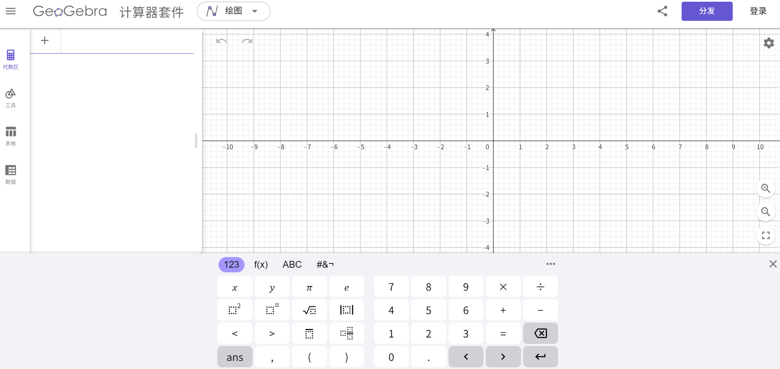The image size is (780, 369).
Task: Click the 分发 button
Action: pyautogui.click(x=707, y=11)
